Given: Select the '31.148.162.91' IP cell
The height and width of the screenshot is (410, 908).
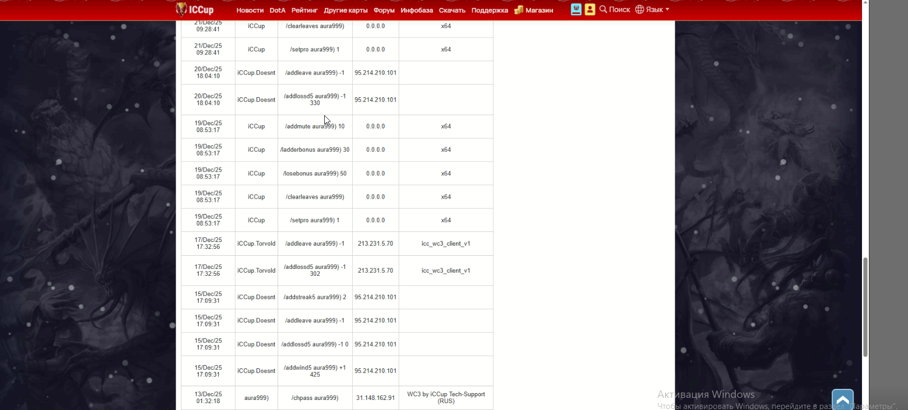Looking at the screenshot, I should [x=375, y=398].
